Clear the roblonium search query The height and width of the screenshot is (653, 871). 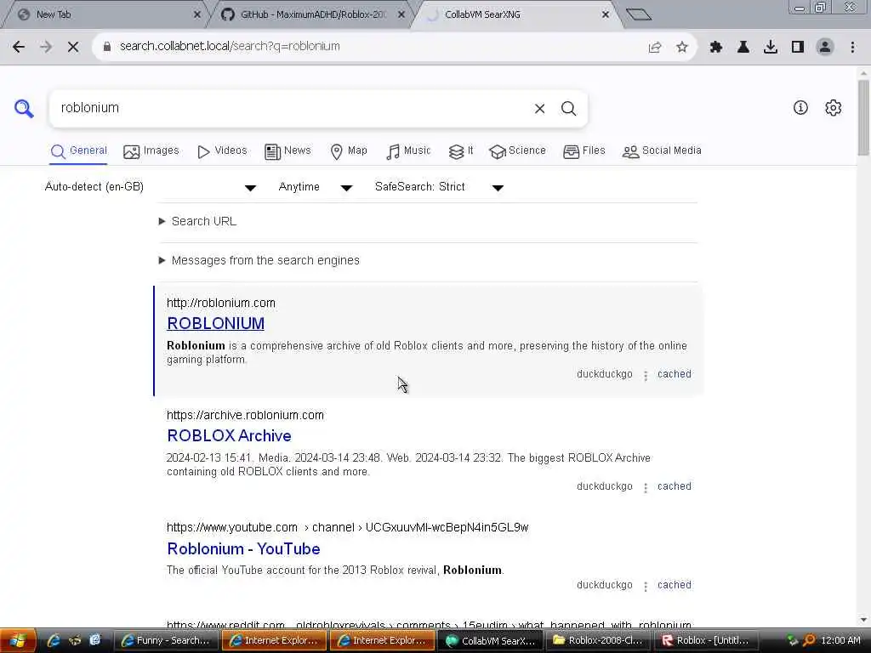pyautogui.click(x=539, y=109)
